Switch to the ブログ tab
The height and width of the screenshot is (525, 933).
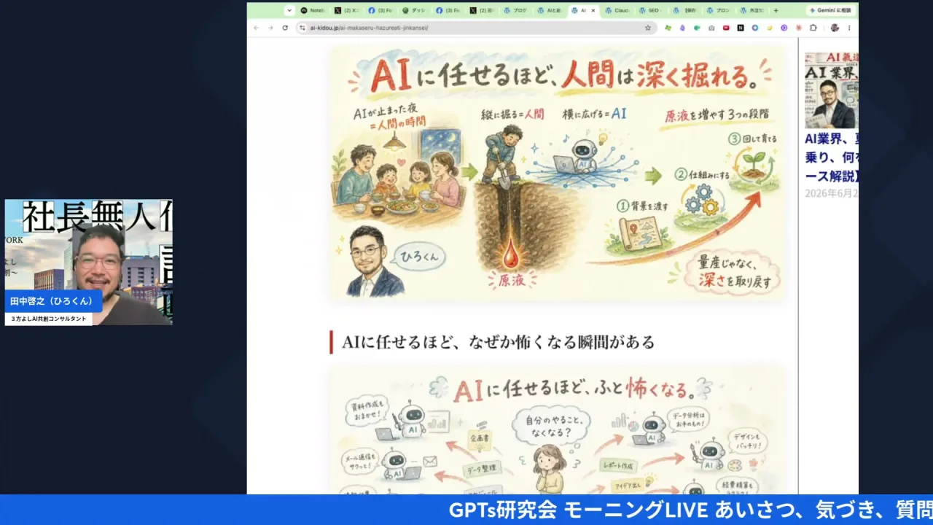pos(515,11)
